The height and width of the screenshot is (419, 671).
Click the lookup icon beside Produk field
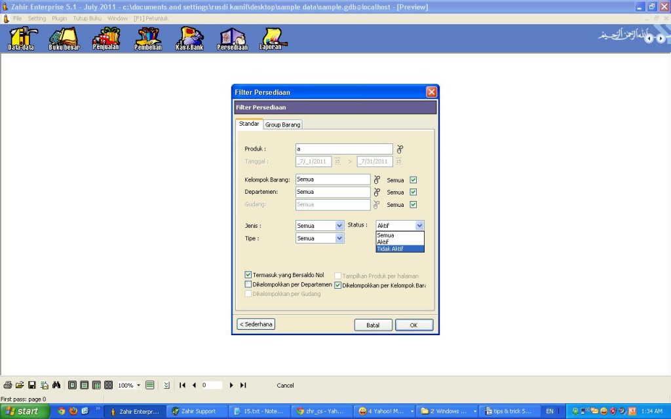tap(400, 149)
